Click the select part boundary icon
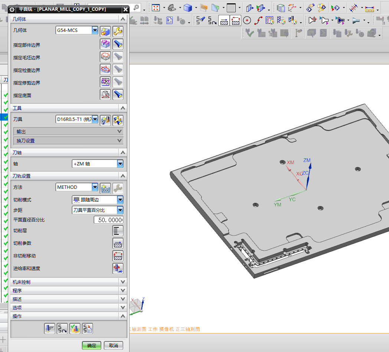389x352 pixels. pos(105,45)
